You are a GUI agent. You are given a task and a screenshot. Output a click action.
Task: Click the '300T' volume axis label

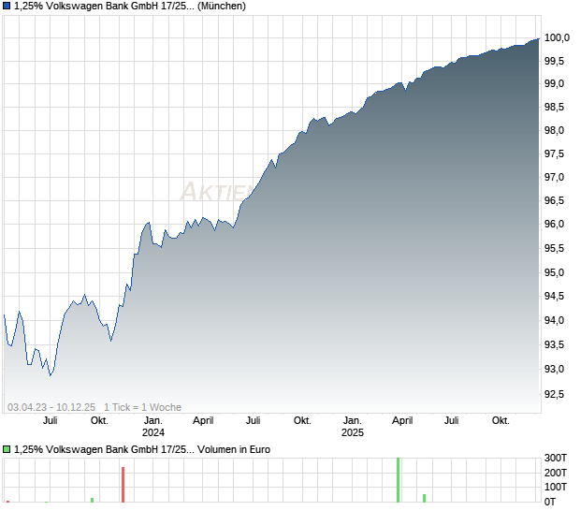click(x=556, y=458)
